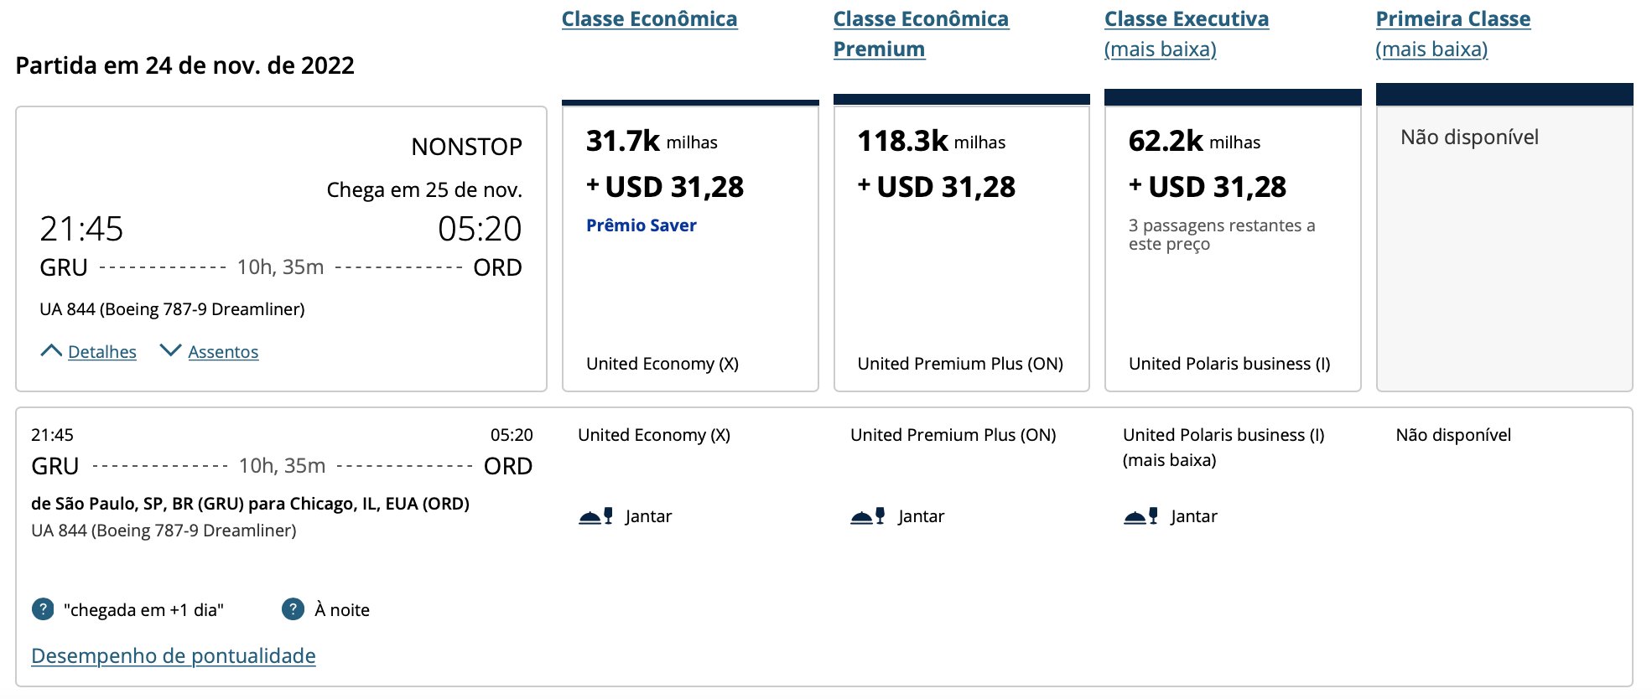
Task: Open the Detalhes link
Action: 102,352
